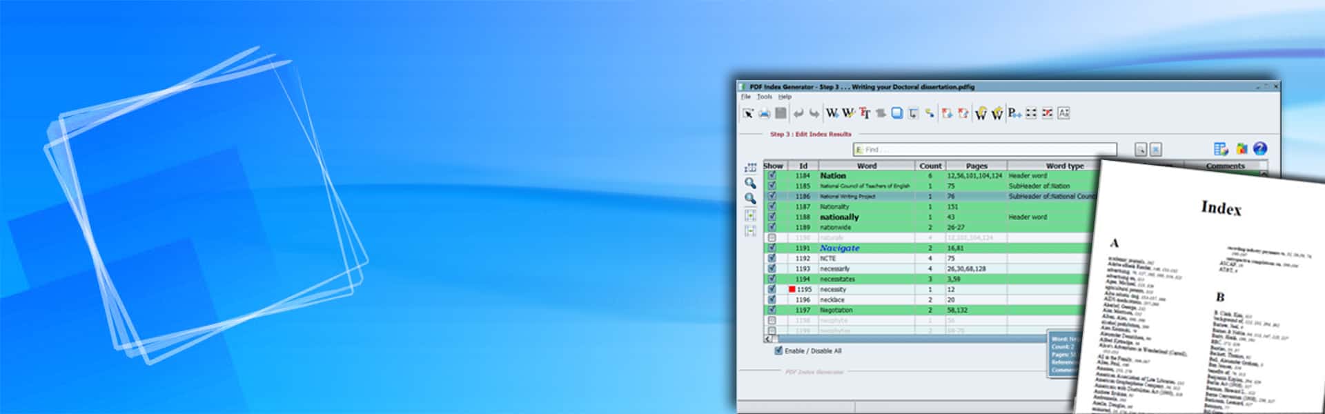Click the blue italic word Navigate
The height and width of the screenshot is (414, 1325).
pos(840,248)
